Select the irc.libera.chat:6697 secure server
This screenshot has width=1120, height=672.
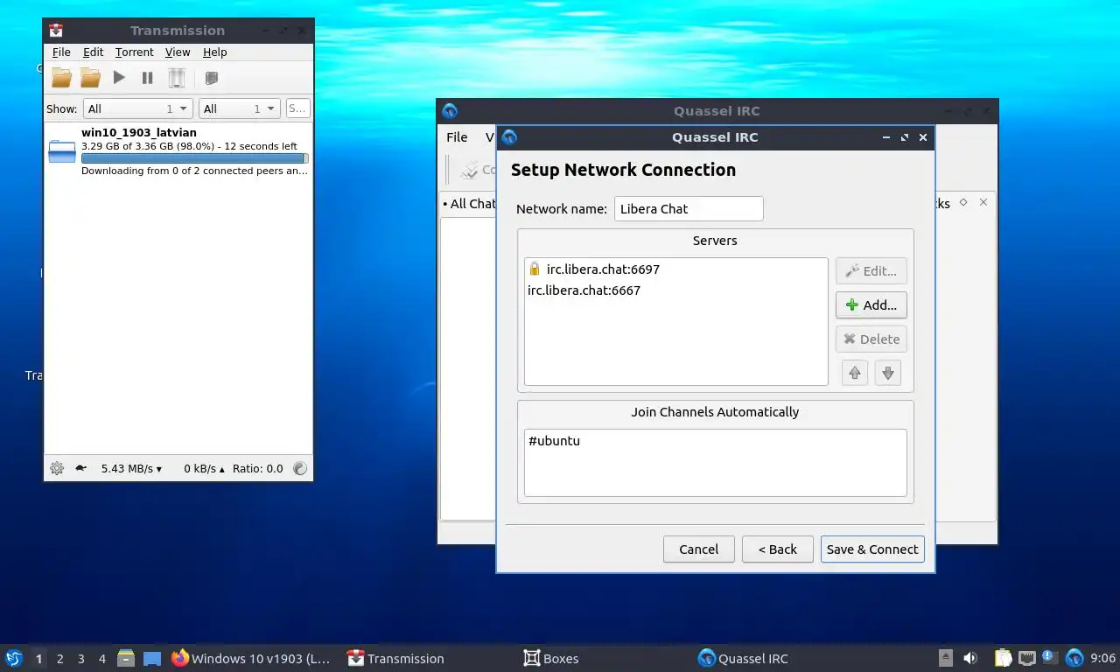(x=675, y=269)
